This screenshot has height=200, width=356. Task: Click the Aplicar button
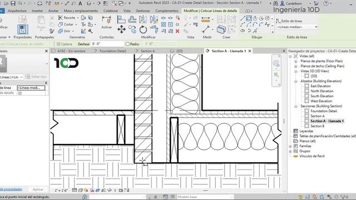38,189
